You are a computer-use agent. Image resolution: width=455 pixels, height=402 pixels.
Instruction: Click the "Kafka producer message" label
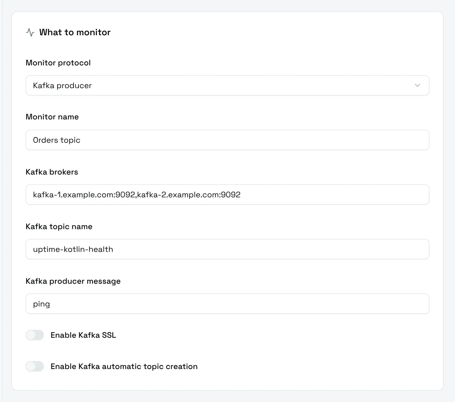click(73, 281)
